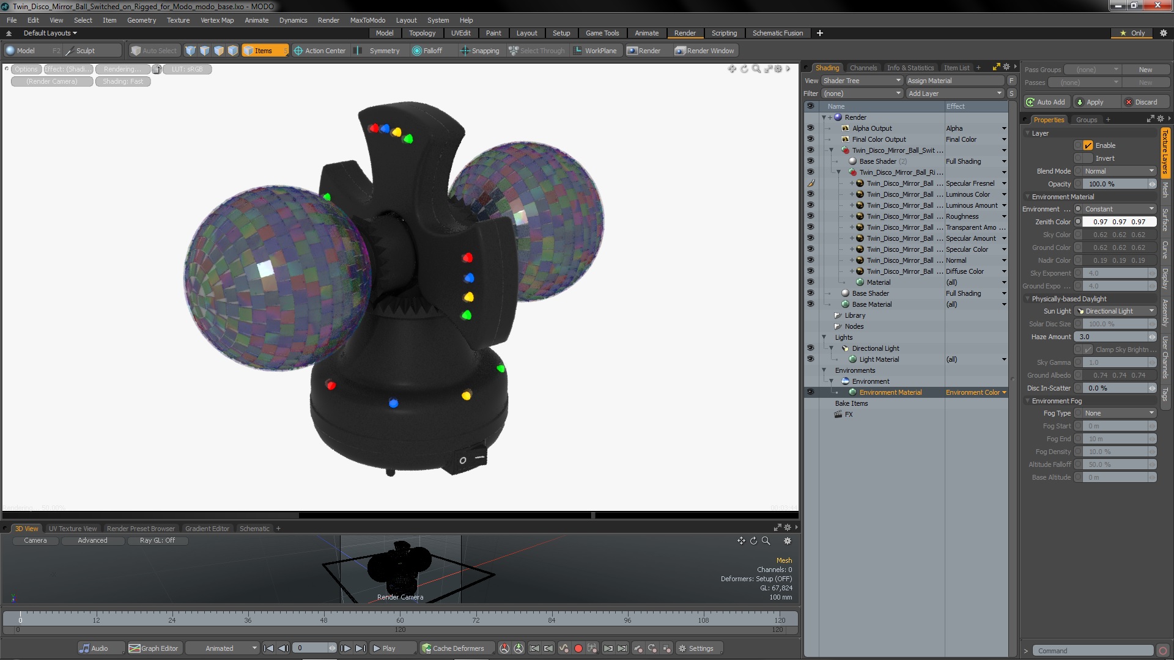Toggle visibility of Material layer
Image resolution: width=1174 pixels, height=660 pixels.
click(x=810, y=282)
